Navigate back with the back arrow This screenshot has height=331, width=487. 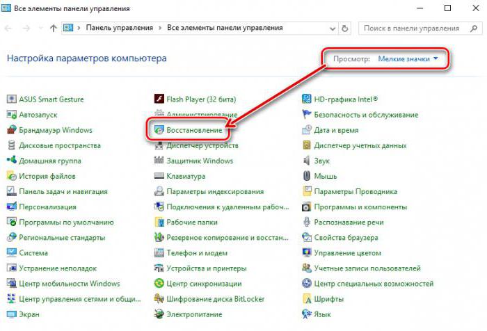8,29
